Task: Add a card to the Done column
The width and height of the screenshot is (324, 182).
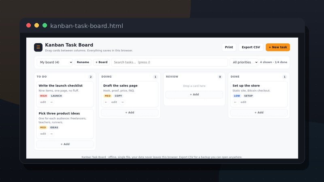Action: click(x=259, y=112)
